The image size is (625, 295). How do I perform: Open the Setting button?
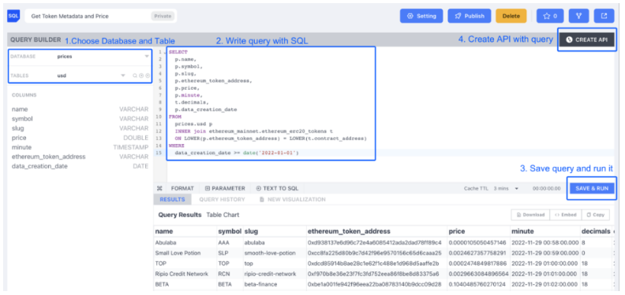[x=421, y=16]
